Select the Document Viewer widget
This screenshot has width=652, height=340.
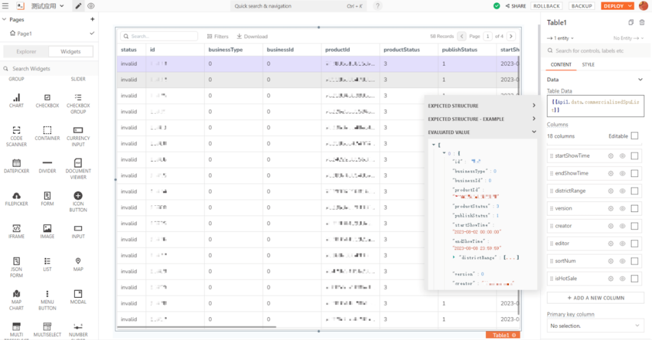click(78, 169)
